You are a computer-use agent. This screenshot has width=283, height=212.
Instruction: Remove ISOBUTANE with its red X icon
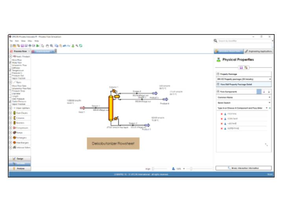click(x=222, y=119)
